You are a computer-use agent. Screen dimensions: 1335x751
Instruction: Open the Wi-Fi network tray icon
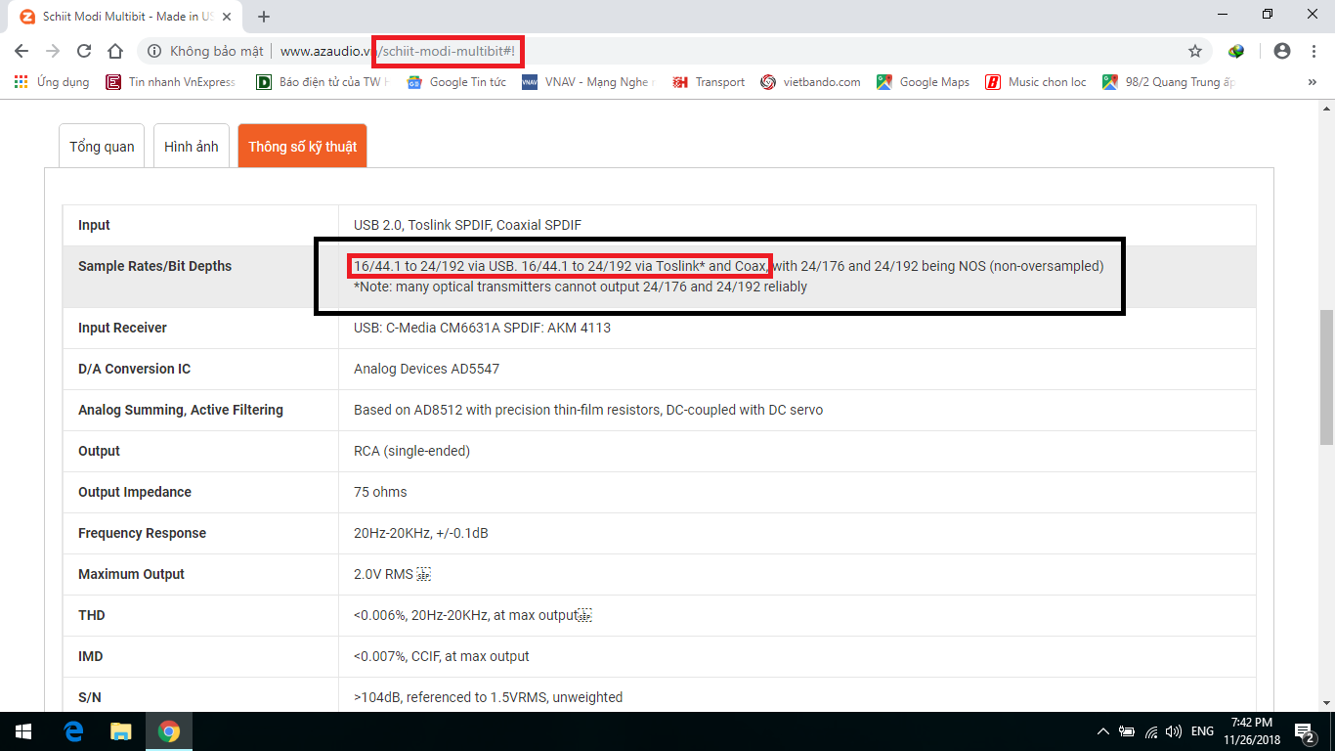click(1150, 731)
